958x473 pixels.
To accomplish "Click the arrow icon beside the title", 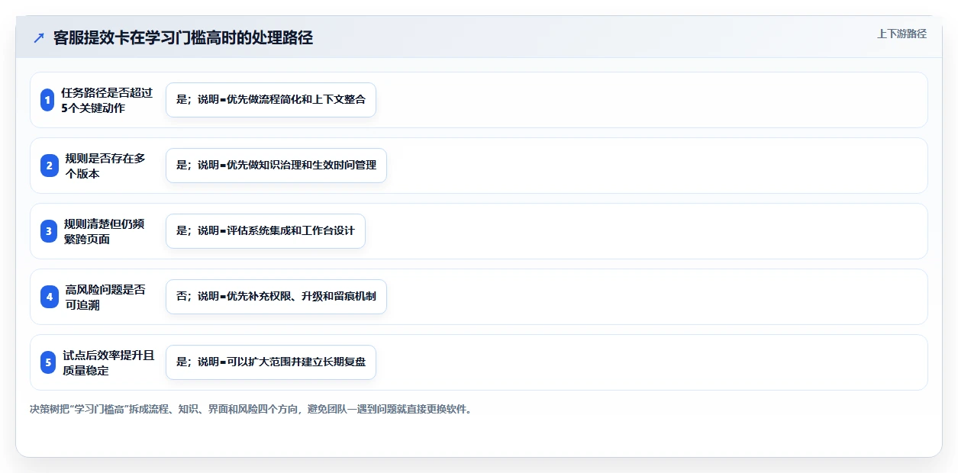I will [39, 38].
